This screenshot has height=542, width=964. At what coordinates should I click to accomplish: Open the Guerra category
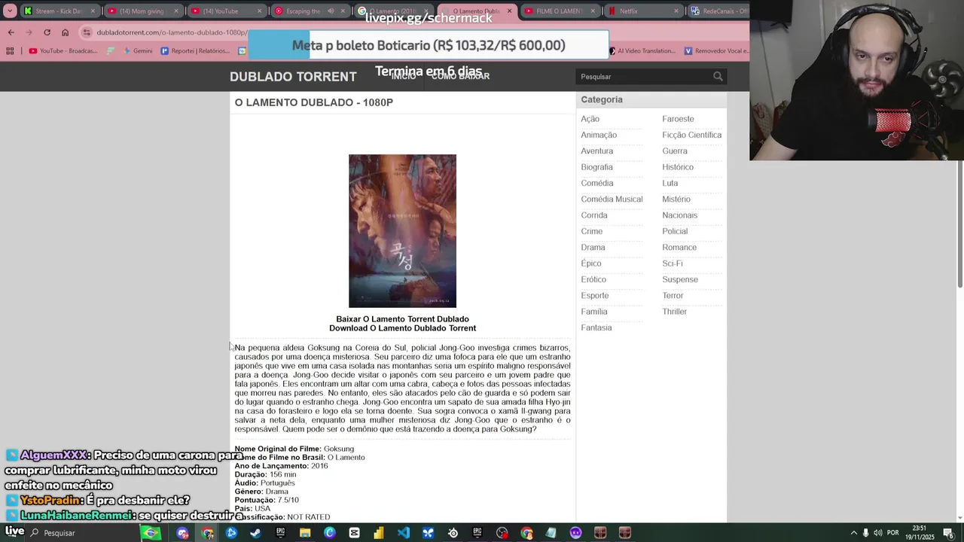point(674,151)
